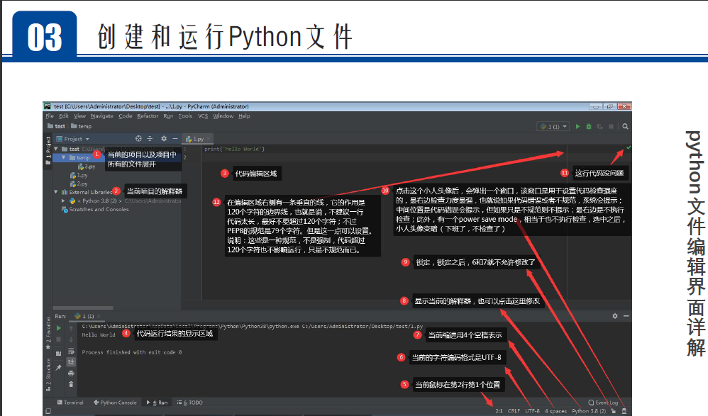This screenshot has width=708, height=416.
Task: Toggle soft-wrap in Run panel
Action: 71,351
